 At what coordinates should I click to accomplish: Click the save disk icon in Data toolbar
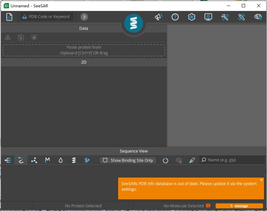pyautogui.click(x=21, y=37)
